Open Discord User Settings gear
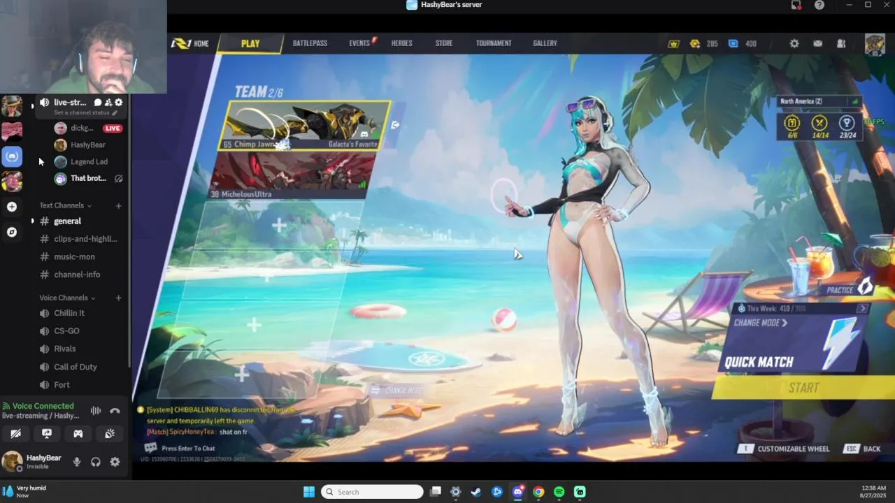895x503 pixels. (x=115, y=462)
